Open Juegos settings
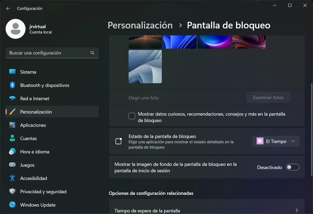313x214 pixels. (52, 165)
